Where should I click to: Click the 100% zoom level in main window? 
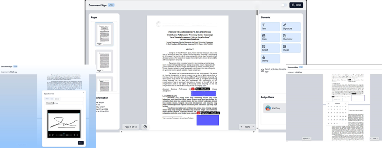(247, 127)
